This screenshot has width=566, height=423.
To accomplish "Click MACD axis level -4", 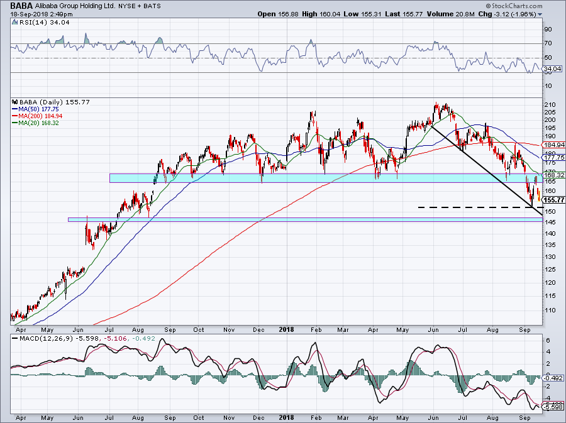I will tap(548, 397).
